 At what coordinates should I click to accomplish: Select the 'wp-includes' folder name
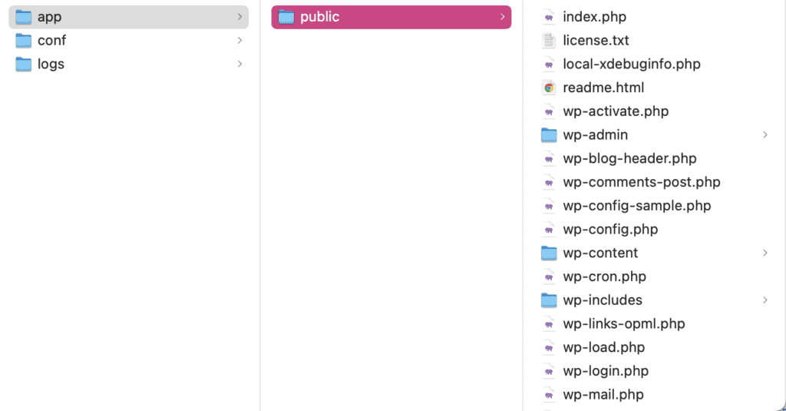(x=603, y=300)
